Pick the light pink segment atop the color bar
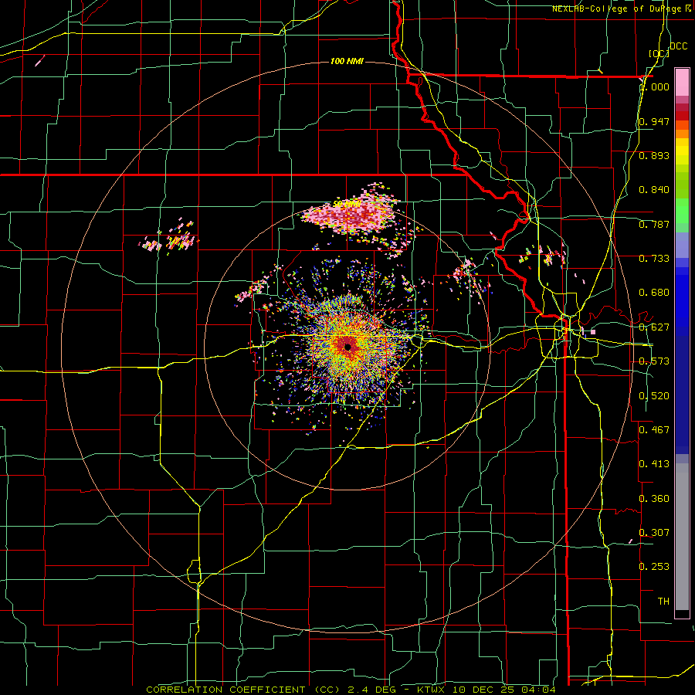 (682, 83)
